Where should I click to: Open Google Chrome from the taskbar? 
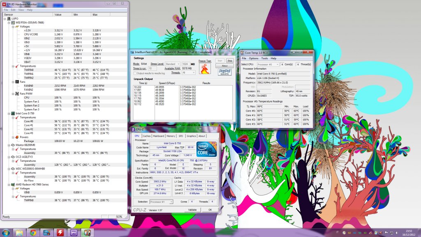point(33,233)
